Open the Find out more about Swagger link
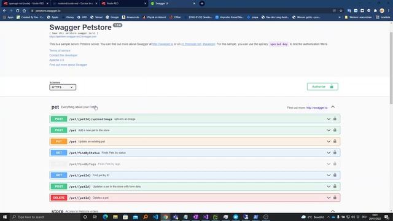This screenshot has width=393, height=221. (68, 64)
